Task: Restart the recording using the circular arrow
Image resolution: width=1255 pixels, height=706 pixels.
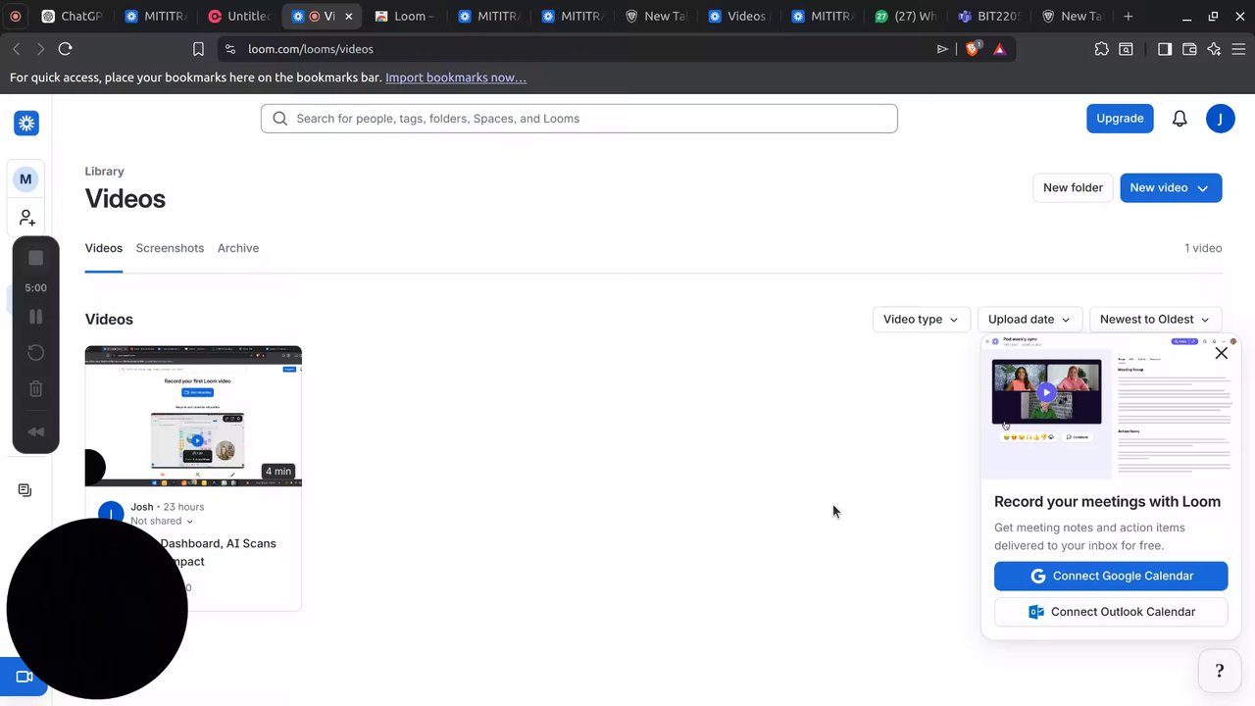Action: pos(35,353)
